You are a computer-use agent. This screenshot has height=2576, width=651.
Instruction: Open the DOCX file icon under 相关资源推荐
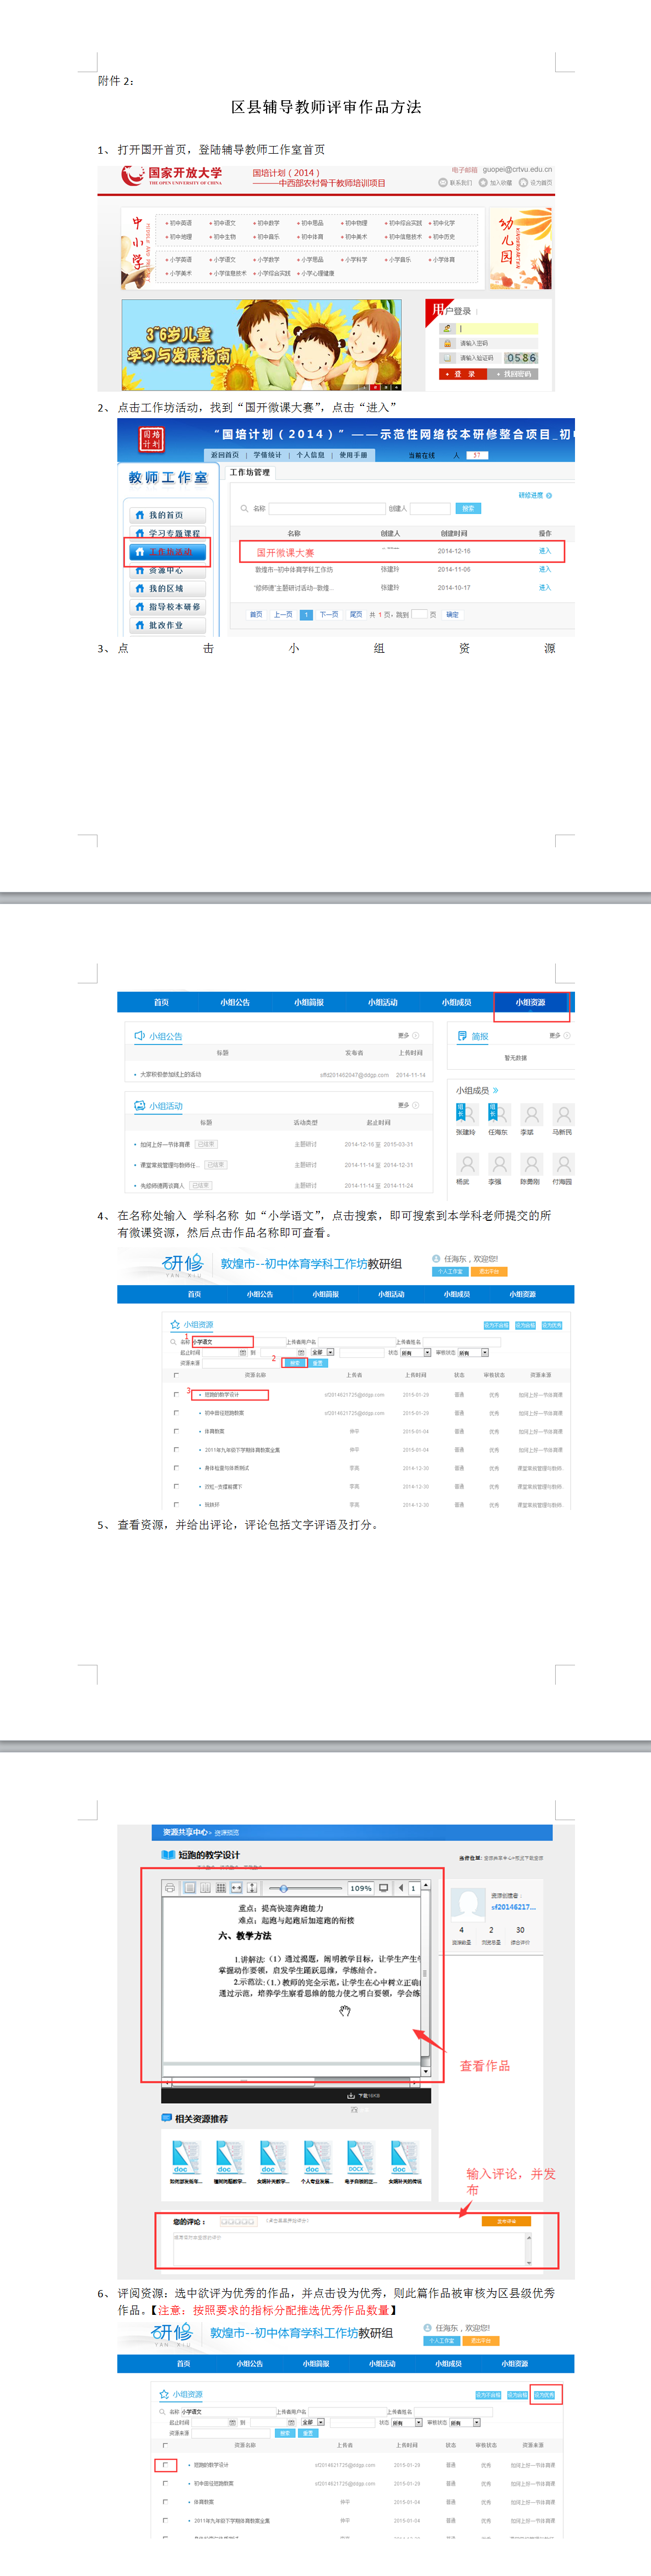360,2156
